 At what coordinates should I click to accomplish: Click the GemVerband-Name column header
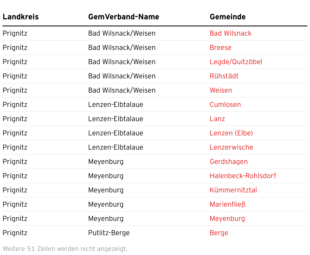[x=123, y=17]
